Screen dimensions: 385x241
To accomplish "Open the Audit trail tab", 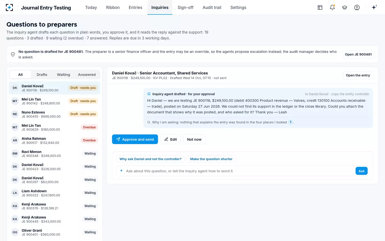I will (212, 7).
